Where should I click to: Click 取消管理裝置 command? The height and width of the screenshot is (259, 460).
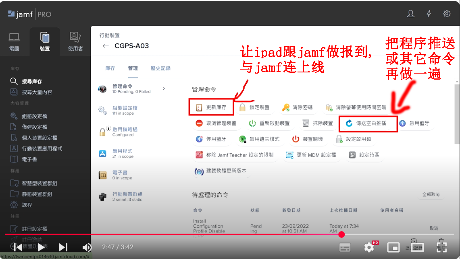point(216,123)
